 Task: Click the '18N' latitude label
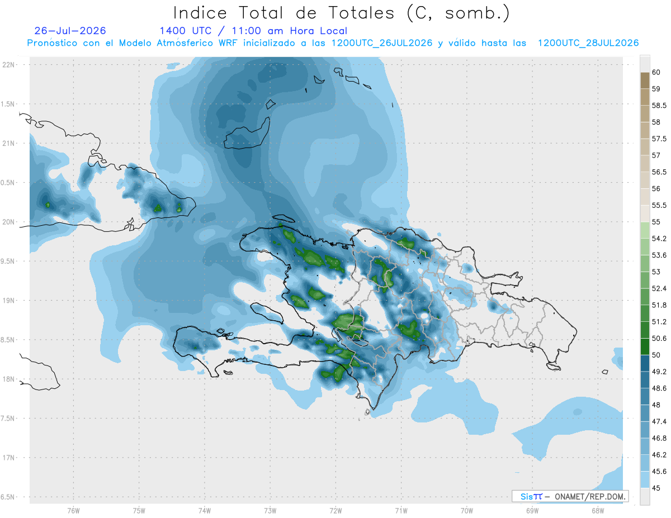(x=8, y=379)
